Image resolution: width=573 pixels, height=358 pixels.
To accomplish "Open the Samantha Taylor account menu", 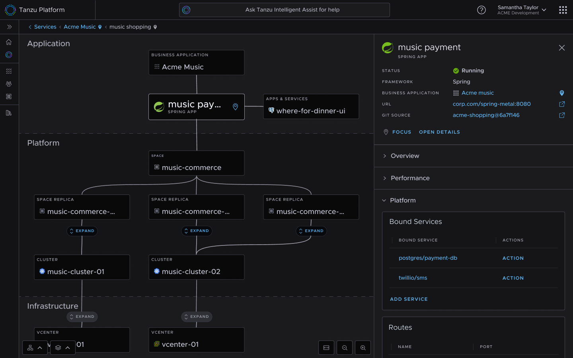I will pyautogui.click(x=522, y=10).
